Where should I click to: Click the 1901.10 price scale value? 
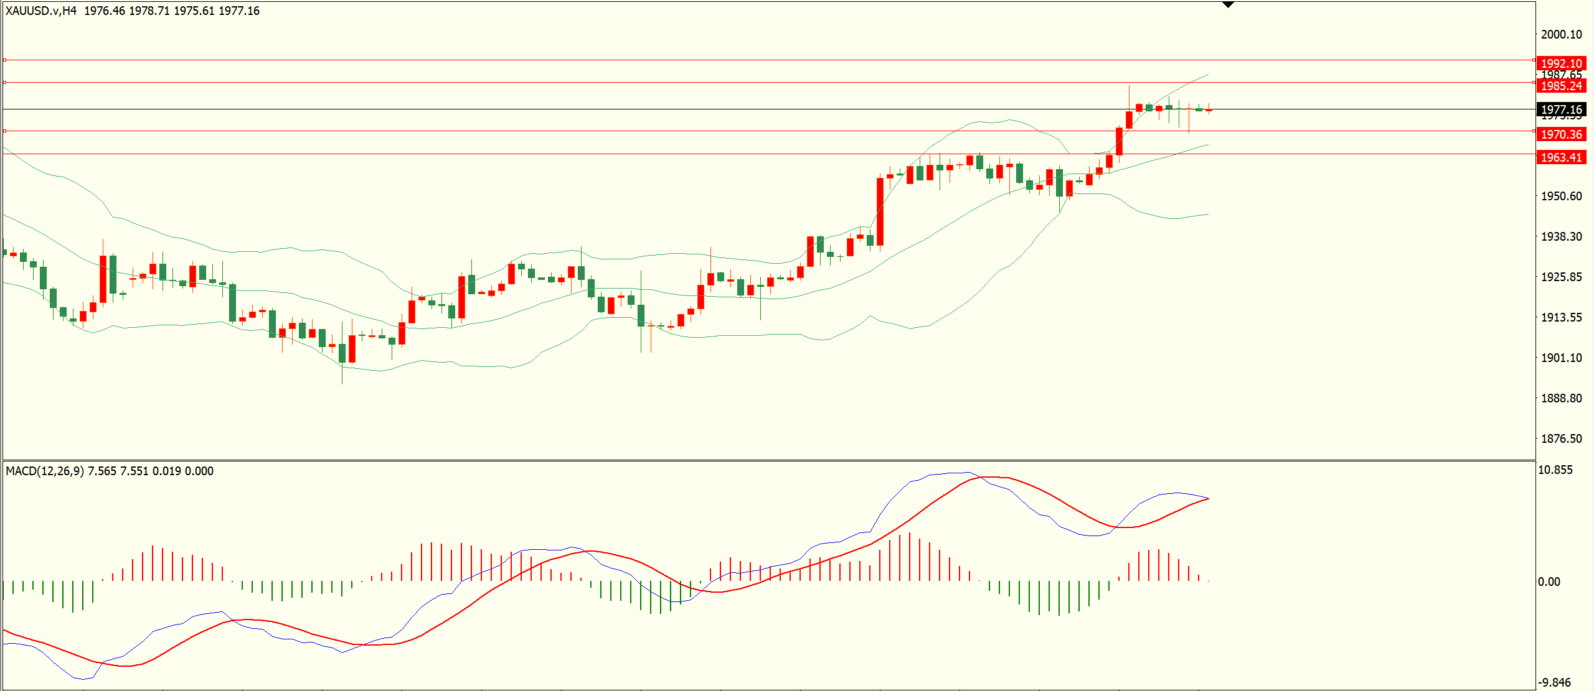point(1562,358)
